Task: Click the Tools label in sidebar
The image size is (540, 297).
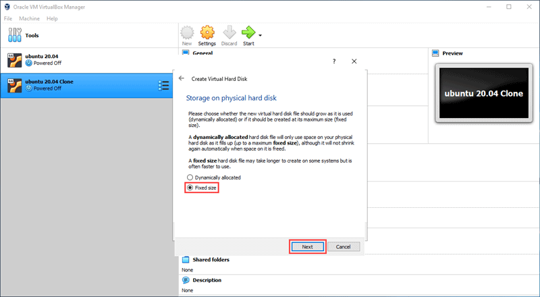Action: coord(32,35)
